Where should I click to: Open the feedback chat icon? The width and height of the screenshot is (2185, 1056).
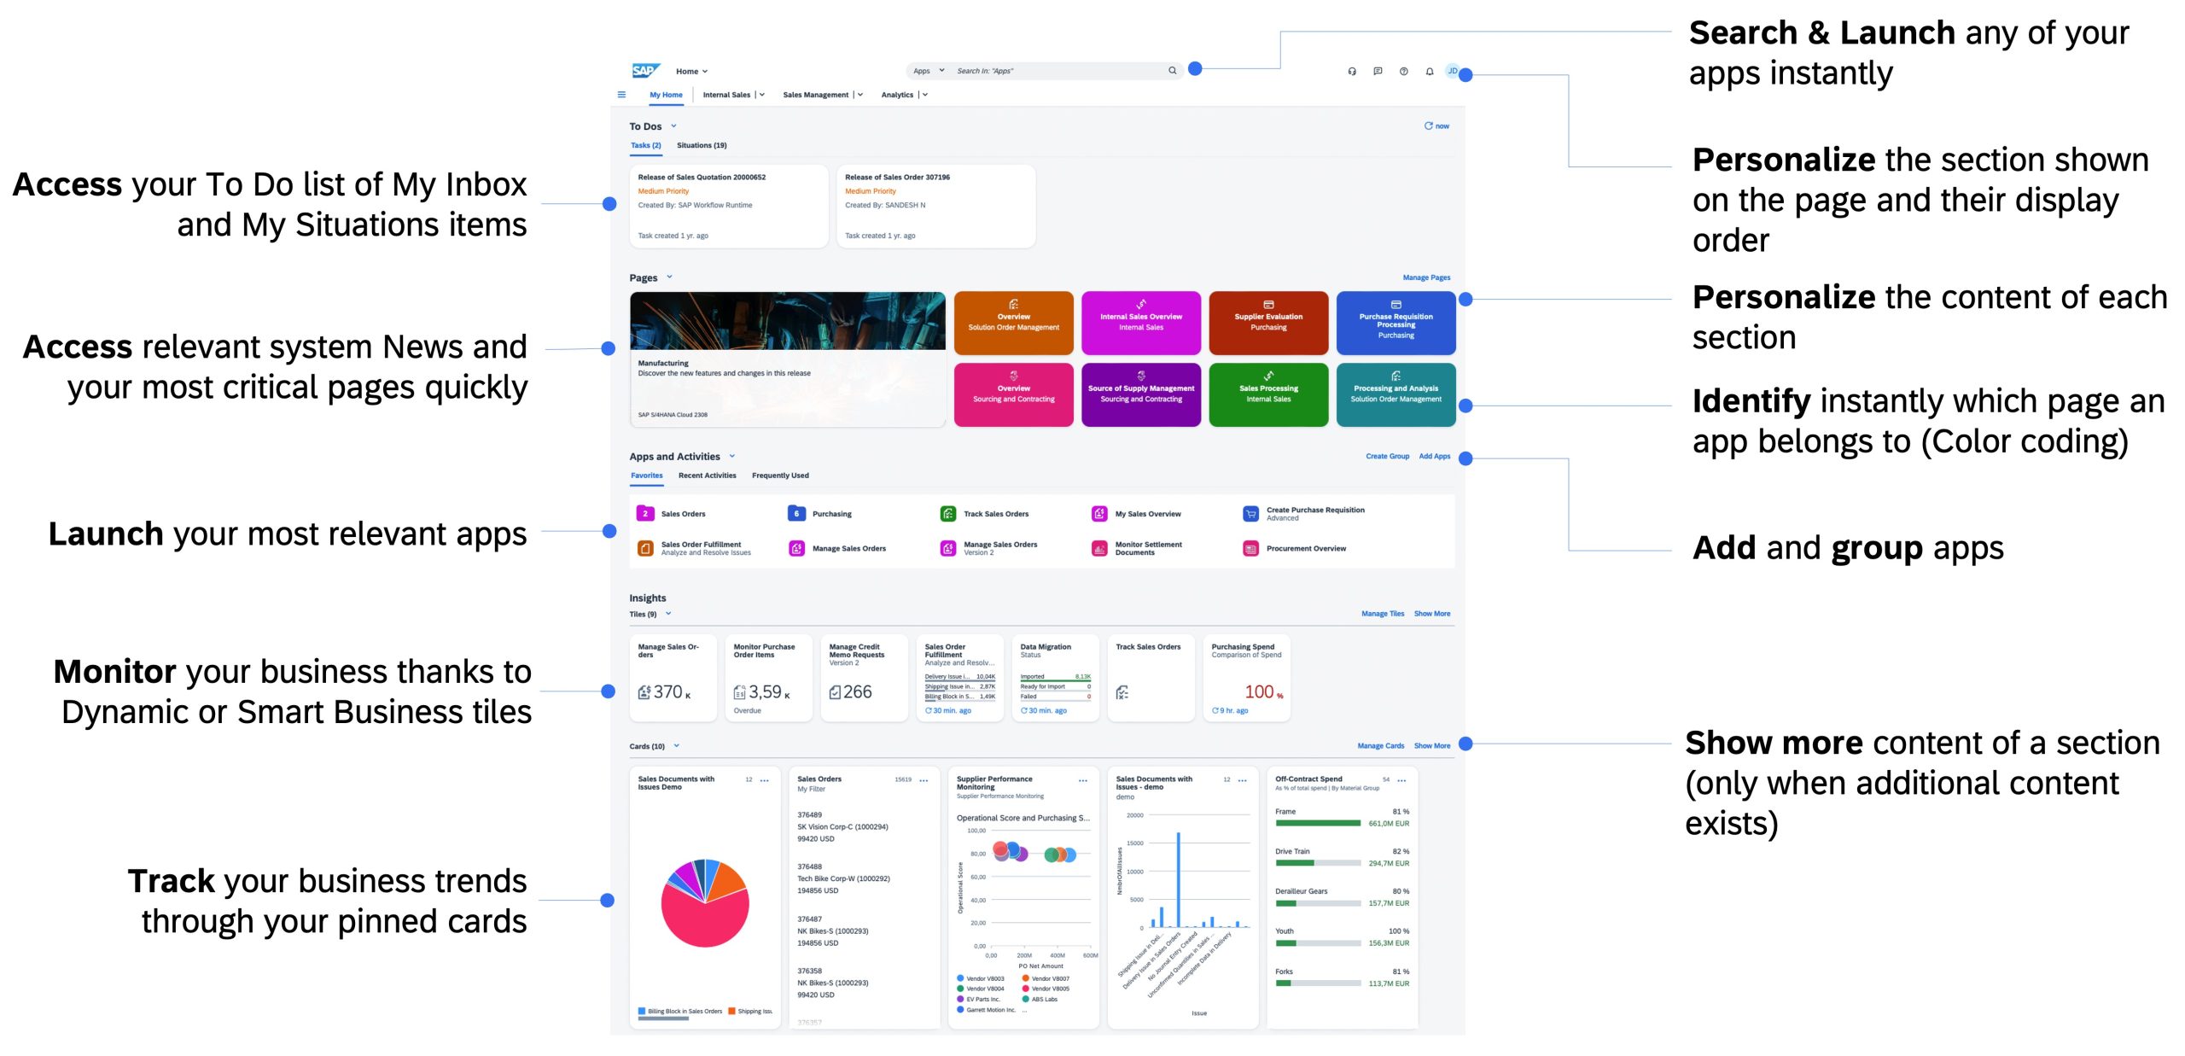coord(1378,72)
